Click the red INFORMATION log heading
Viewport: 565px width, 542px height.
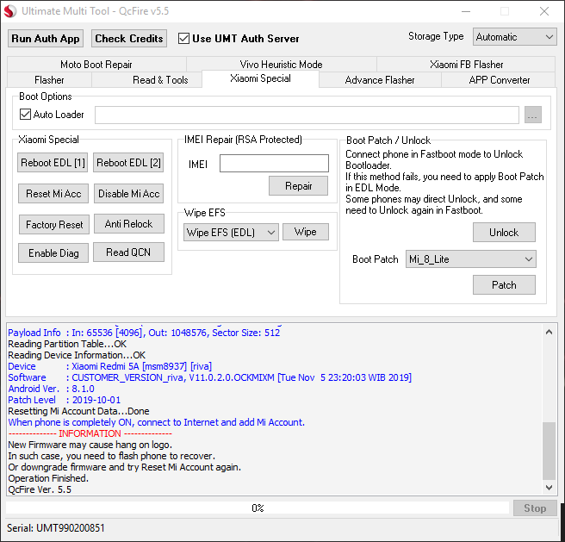90,433
